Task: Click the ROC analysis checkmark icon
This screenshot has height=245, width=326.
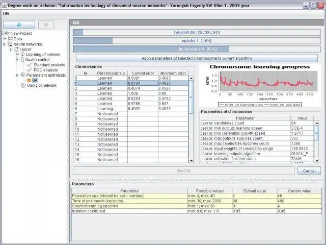Action: pos(30,70)
